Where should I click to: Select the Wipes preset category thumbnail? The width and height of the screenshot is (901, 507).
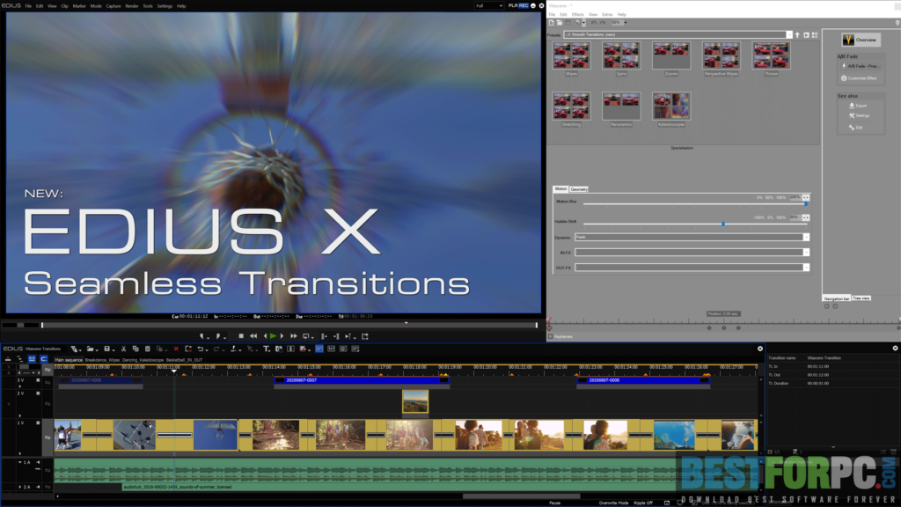tap(571, 55)
